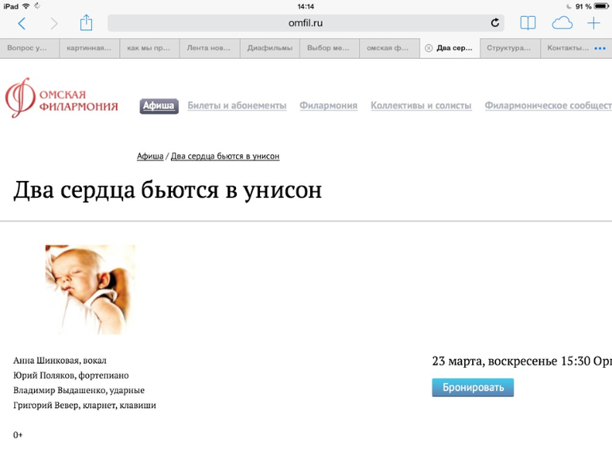Show more tabs via three dots
Image resolution: width=612 pixels, height=459 pixels.
click(600, 48)
